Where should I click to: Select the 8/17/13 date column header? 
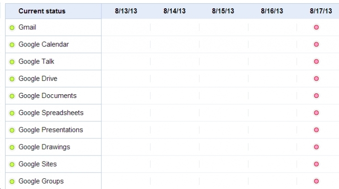tap(321, 11)
